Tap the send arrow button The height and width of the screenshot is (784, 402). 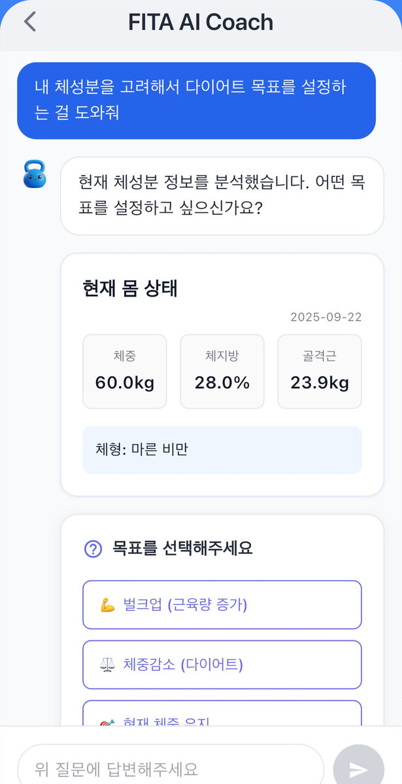(358, 768)
